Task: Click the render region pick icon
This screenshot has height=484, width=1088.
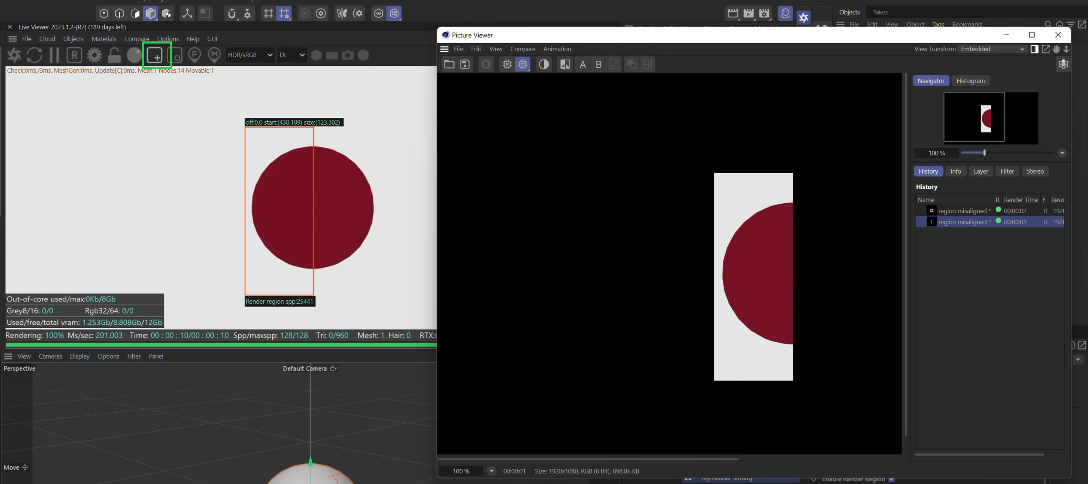Action: click(155, 55)
